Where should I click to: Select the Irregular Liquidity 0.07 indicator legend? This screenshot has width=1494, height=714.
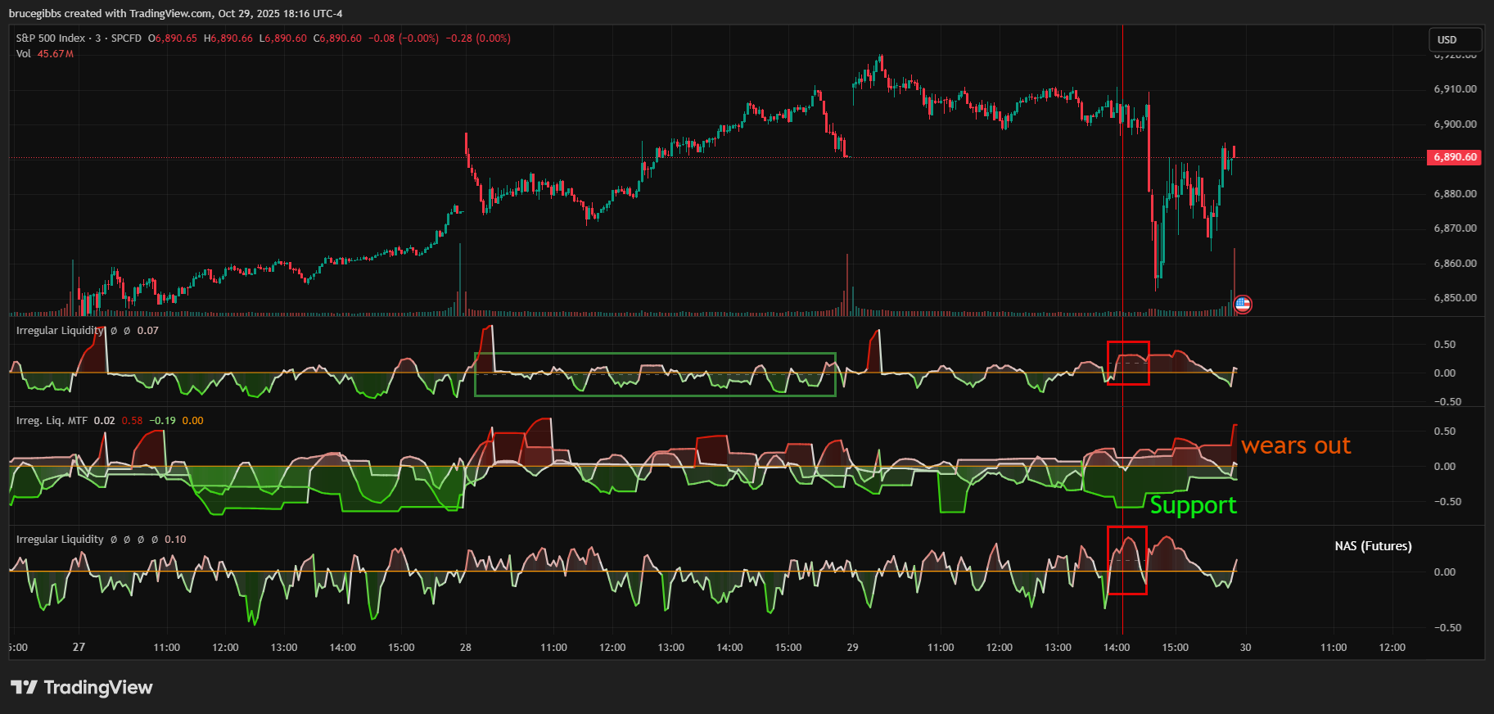click(x=88, y=331)
